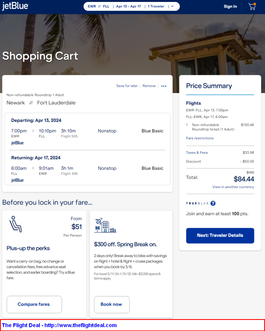Click the jetBlue logo under departing flight
This screenshot has width=265, height=331.
pos(17,143)
